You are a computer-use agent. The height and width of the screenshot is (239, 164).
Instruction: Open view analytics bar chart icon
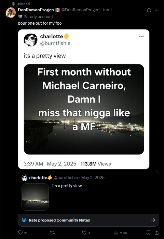[116, 233]
